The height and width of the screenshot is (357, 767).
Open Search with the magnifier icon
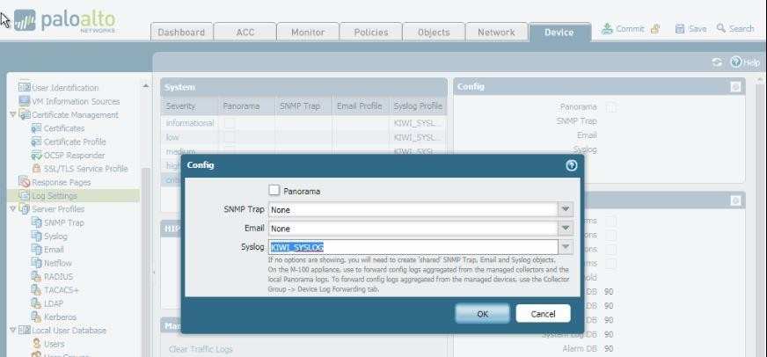(x=721, y=29)
